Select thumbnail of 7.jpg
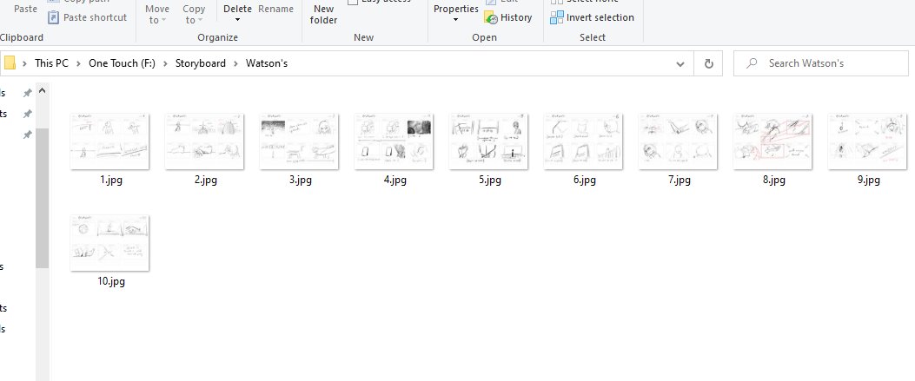 point(678,141)
